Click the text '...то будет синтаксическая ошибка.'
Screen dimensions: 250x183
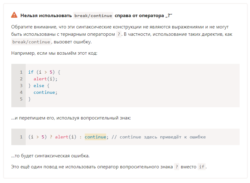coord(50,156)
